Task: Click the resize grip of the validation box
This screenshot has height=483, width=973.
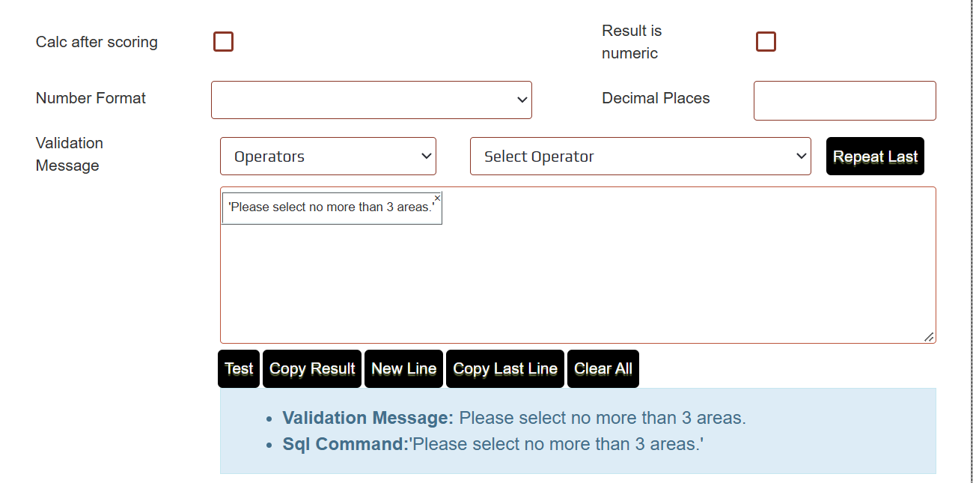Action: 929,337
